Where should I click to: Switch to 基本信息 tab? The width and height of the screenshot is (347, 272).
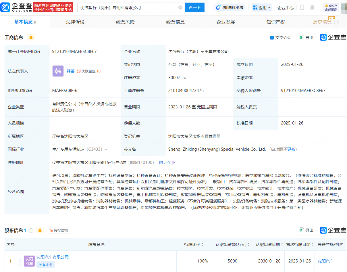(25, 22)
